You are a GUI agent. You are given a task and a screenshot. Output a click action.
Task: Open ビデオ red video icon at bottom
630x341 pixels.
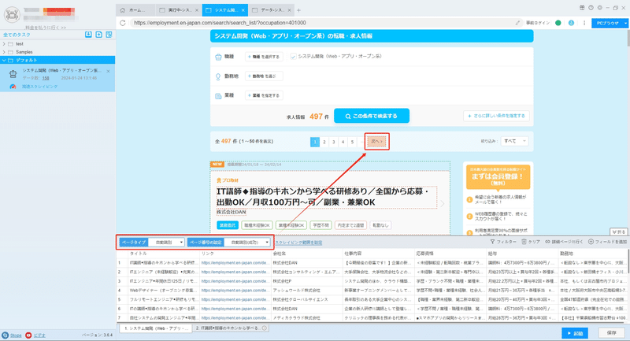coord(28,335)
